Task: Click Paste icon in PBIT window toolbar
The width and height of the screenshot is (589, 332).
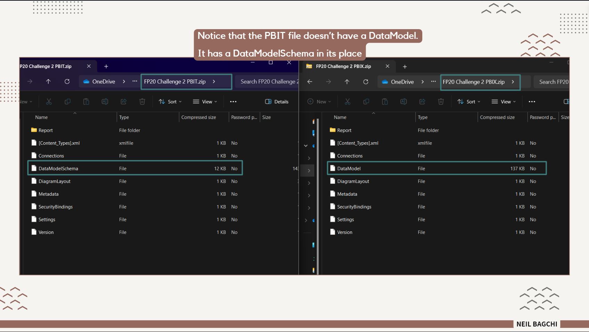Action: 86,102
